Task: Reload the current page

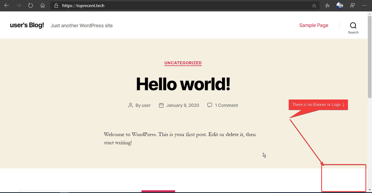Action: (31, 5)
